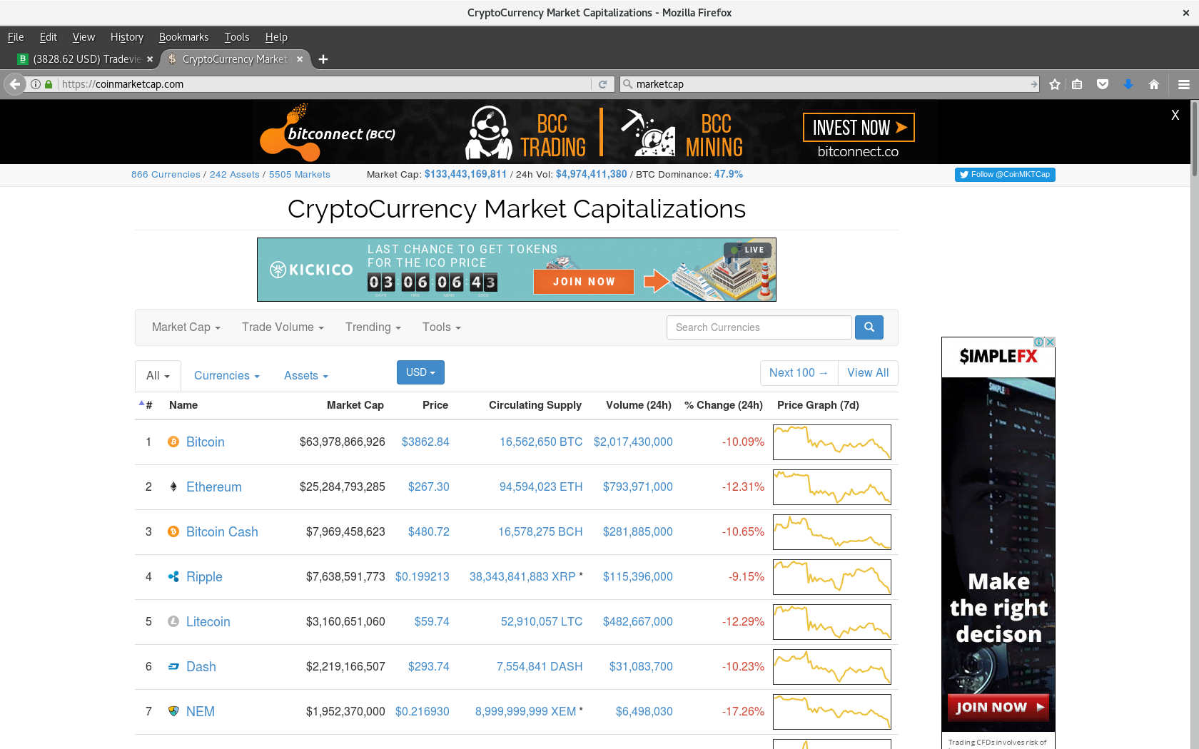
Task: Click the blue search magnifier button
Action: [869, 327]
